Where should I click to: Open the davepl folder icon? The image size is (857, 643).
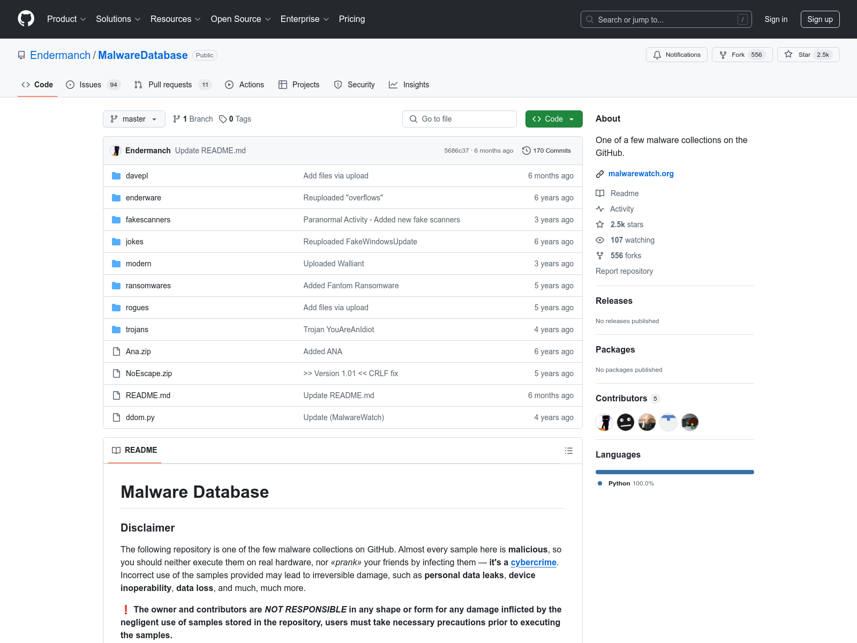coord(116,176)
